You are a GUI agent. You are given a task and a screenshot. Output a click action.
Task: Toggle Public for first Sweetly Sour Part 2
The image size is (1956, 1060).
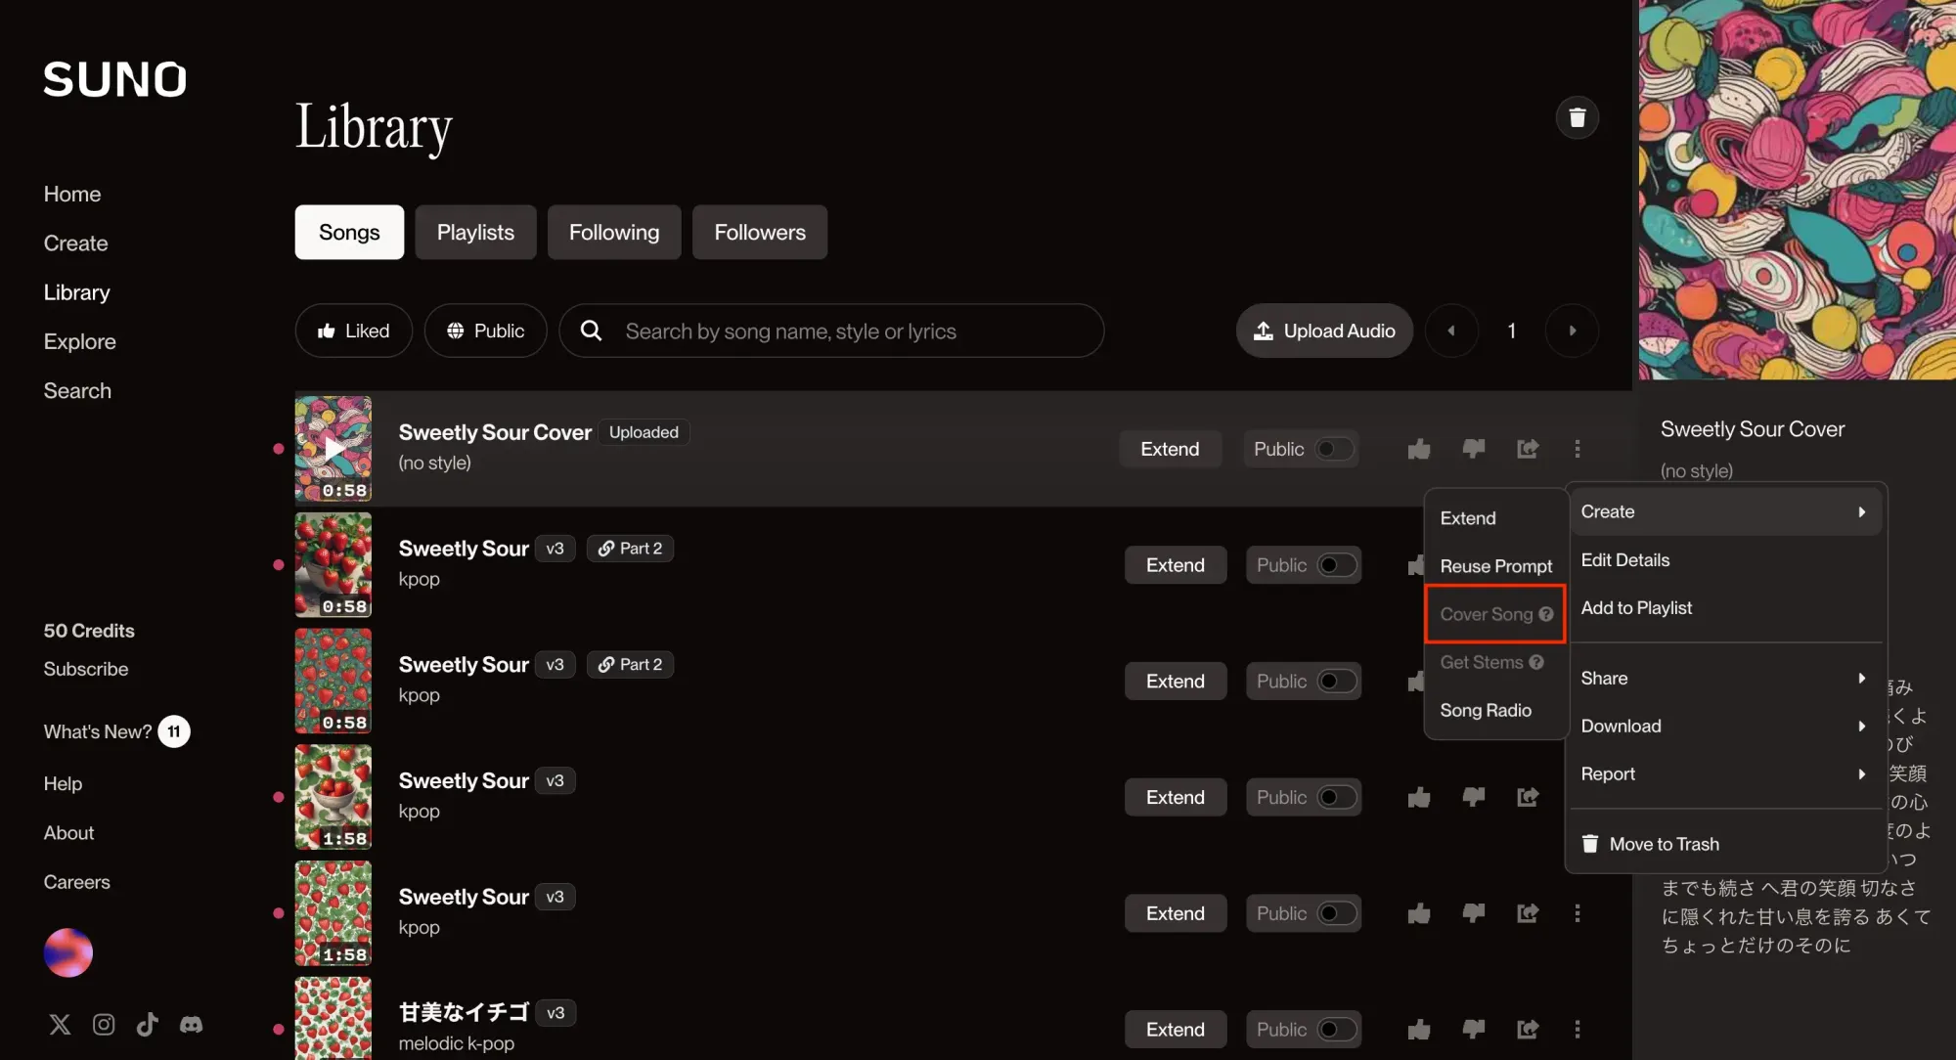(x=1337, y=565)
